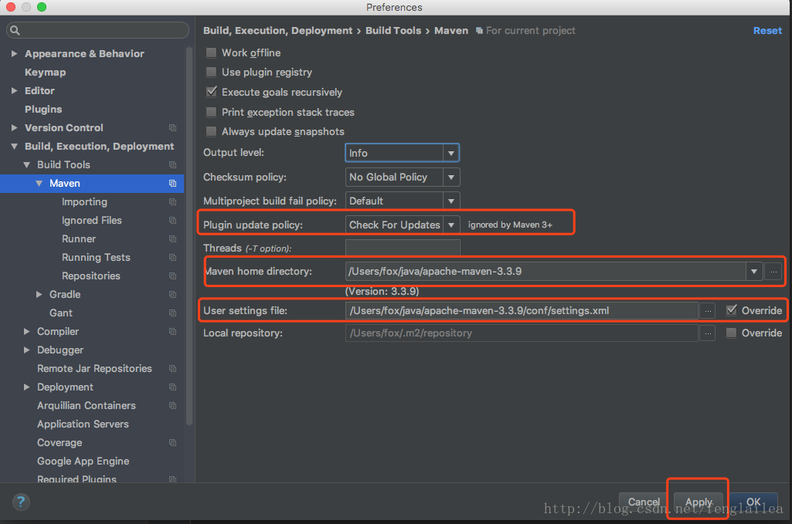Enable Work offline checkbox

click(x=211, y=52)
